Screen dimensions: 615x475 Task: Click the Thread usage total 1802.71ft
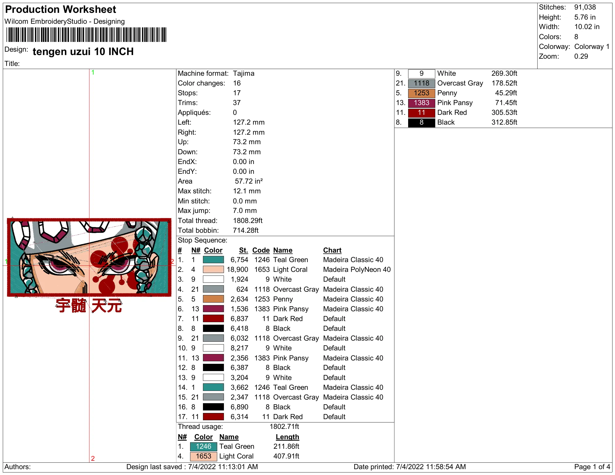[x=284, y=427]
